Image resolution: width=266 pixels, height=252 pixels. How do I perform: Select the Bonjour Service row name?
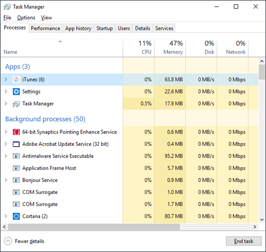coord(40,180)
